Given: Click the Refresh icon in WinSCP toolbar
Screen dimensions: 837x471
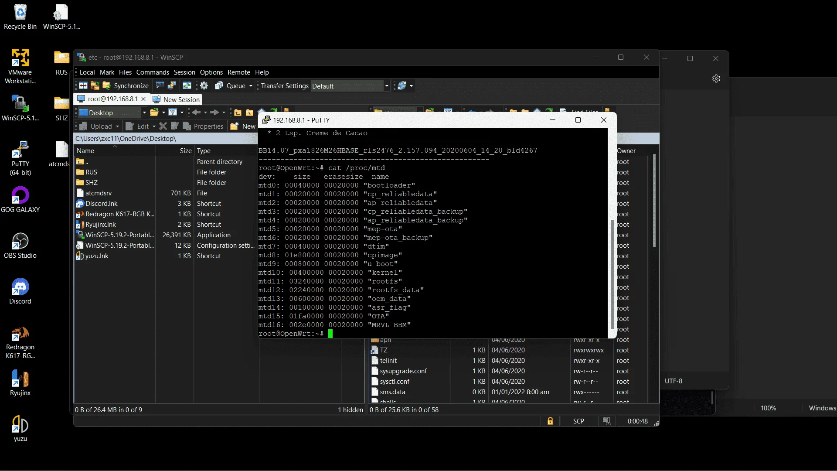Looking at the screenshot, I should (x=402, y=86).
